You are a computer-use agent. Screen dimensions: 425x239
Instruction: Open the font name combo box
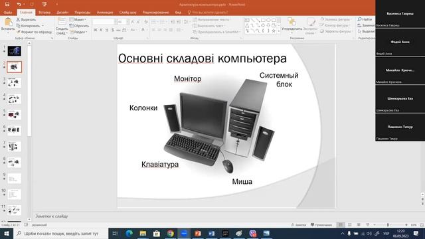point(104,22)
